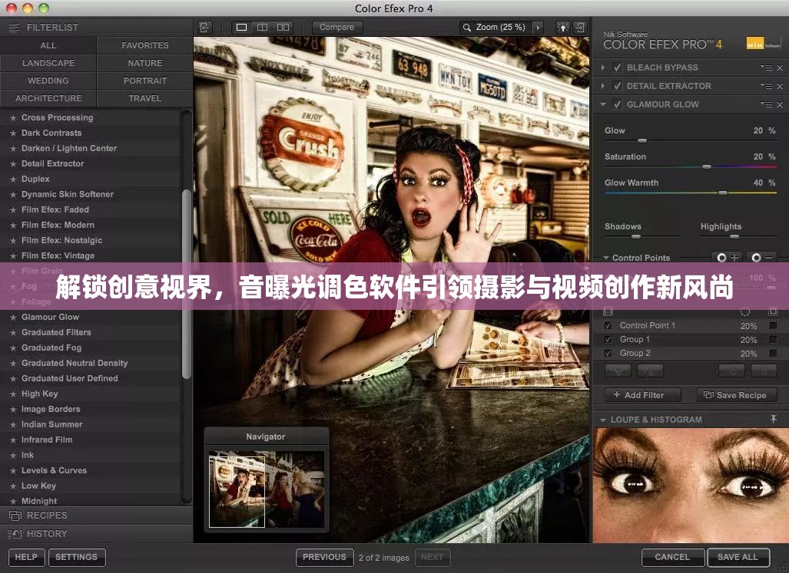789x573 pixels.
Task: Click the filter list scrollbar
Action: [187, 285]
